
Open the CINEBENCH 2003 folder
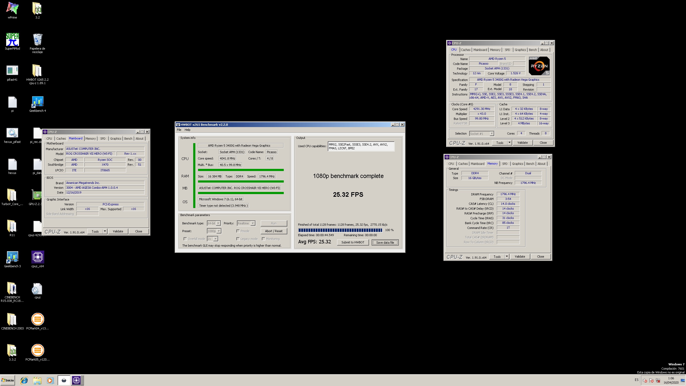point(12,321)
